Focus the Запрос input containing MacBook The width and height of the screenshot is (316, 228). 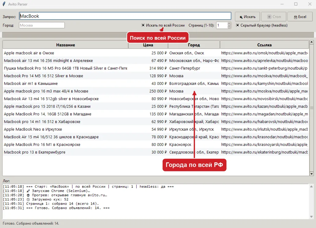click(125, 16)
